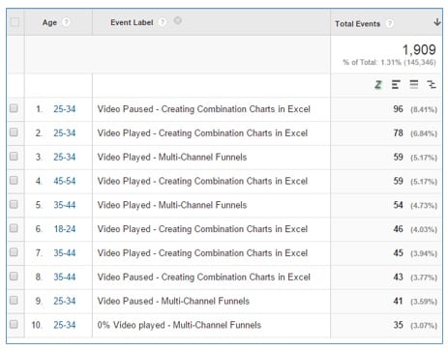Open the 45-54 age link in row 4
The image size is (448, 351).
pos(65,181)
